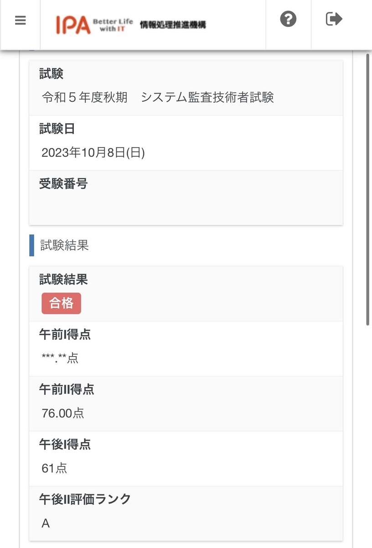Screen dimensions: 372x548
Task: Click the 試験日 label
Action: [57, 129]
